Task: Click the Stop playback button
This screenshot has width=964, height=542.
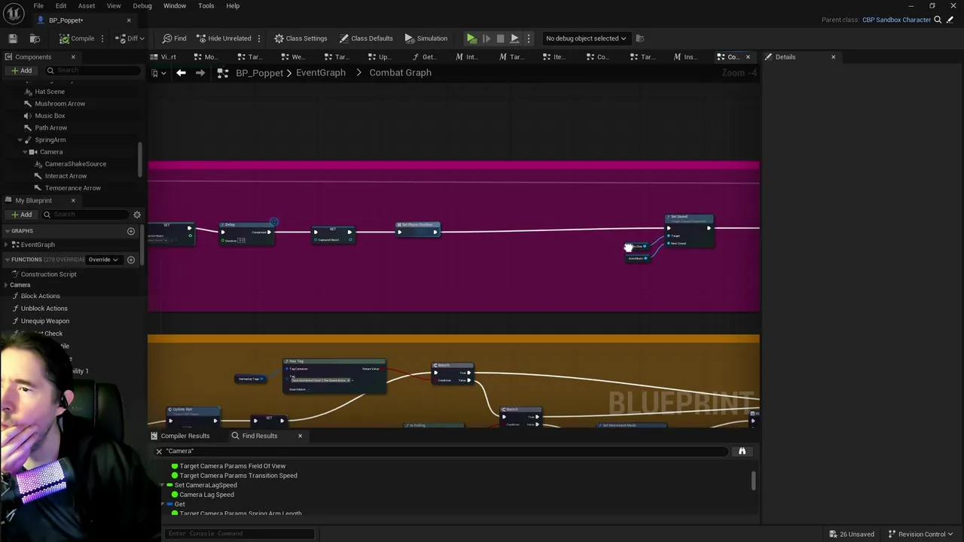Action: pos(500,38)
